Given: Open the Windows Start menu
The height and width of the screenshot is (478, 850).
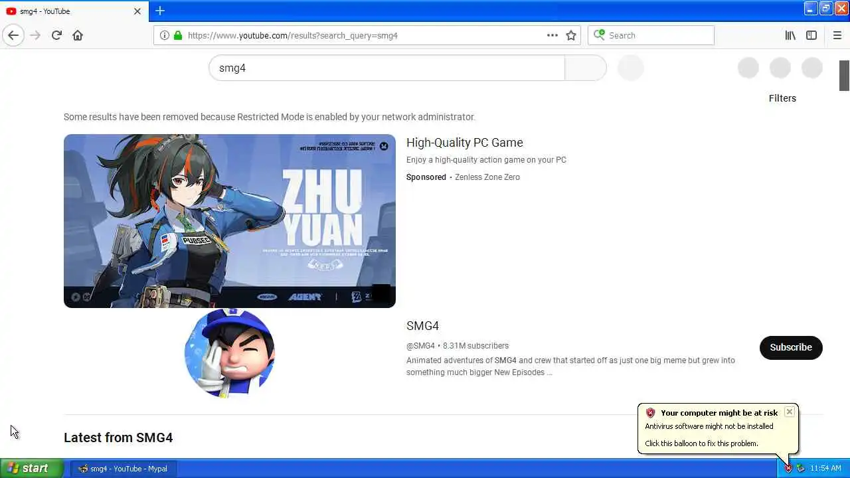Looking at the screenshot, I should [x=31, y=468].
